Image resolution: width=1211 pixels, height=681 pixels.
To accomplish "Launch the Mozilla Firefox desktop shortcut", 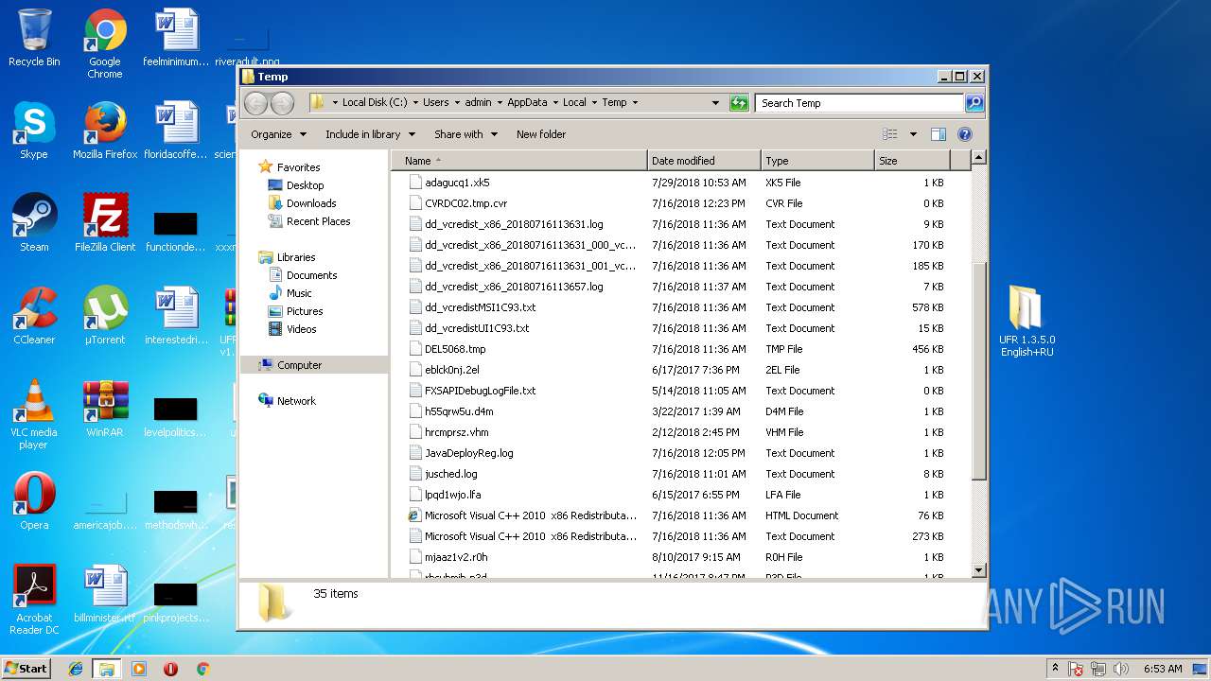I will (105, 131).
